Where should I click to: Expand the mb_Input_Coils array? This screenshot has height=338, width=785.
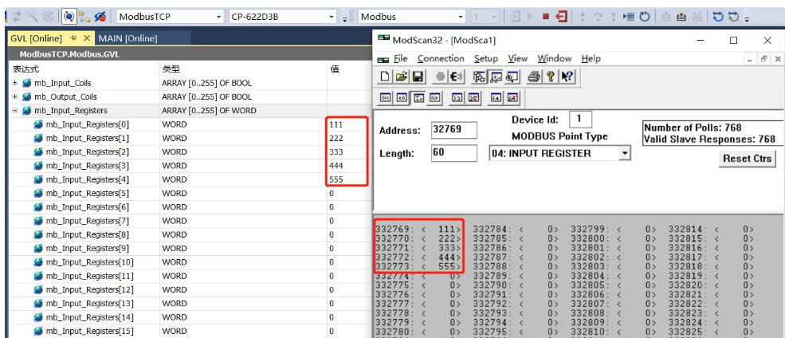coord(15,83)
